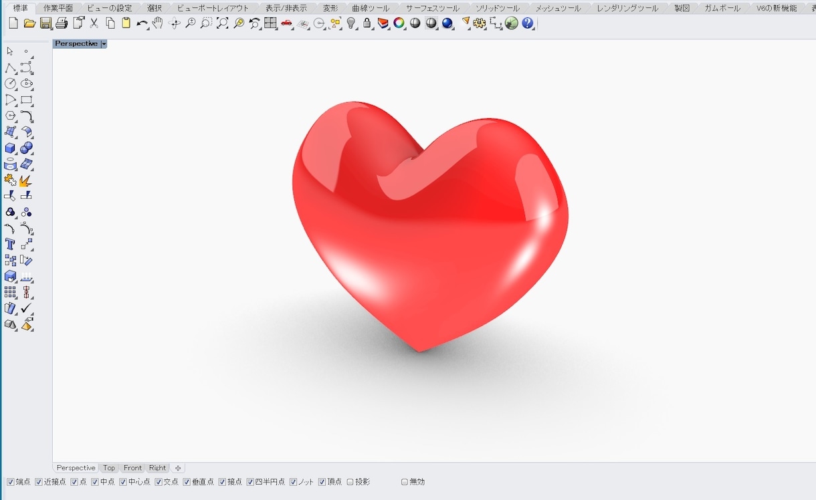Screen dimensions: 816x500
Task: Enable the 無効 checkbox
Action: [x=404, y=482]
